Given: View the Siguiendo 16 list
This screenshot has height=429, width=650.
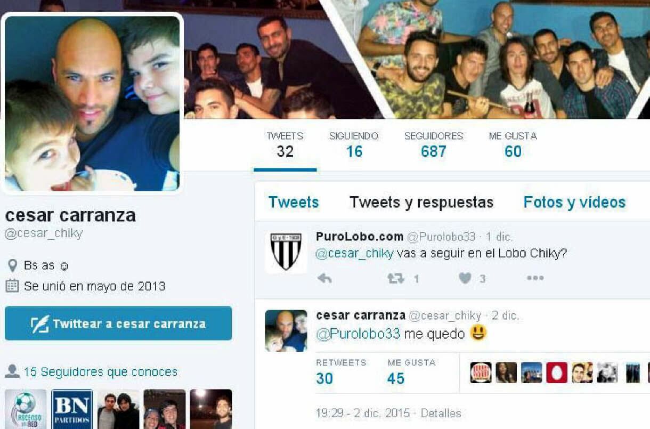Looking at the screenshot, I should pyautogui.click(x=354, y=145).
